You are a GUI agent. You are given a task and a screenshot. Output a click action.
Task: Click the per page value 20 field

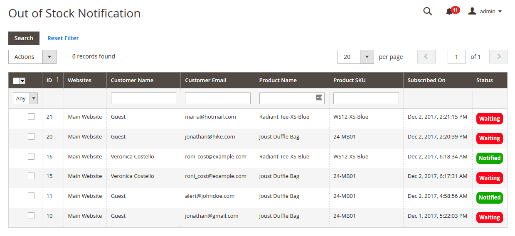[349, 57]
